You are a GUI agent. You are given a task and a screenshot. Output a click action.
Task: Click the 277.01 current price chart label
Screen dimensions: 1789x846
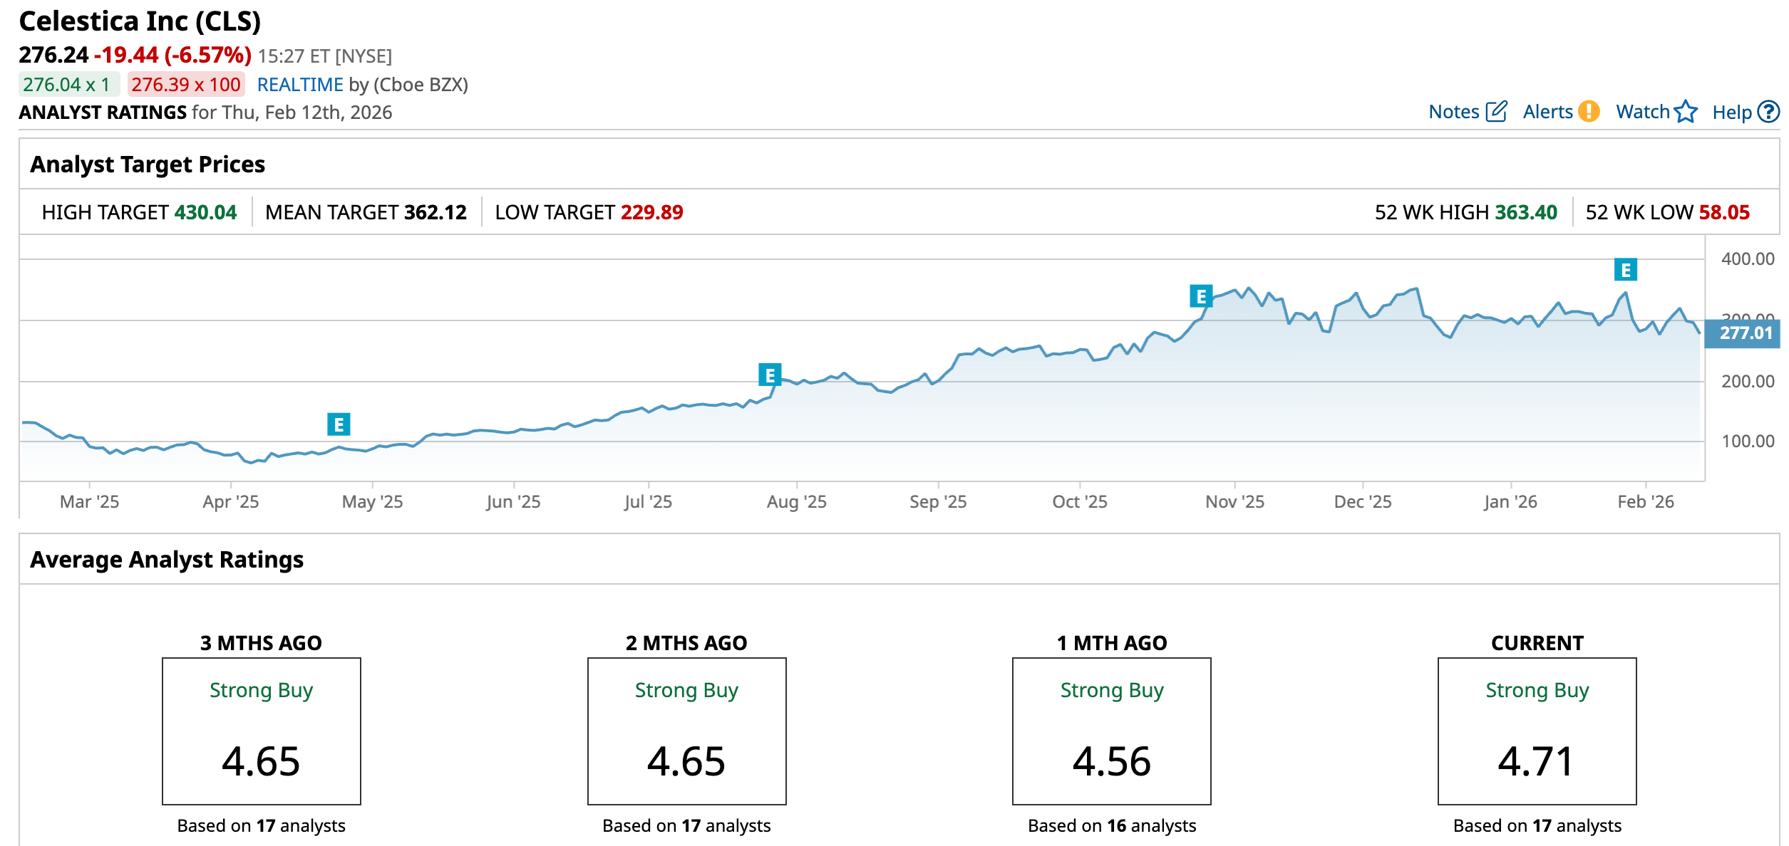1745,333
